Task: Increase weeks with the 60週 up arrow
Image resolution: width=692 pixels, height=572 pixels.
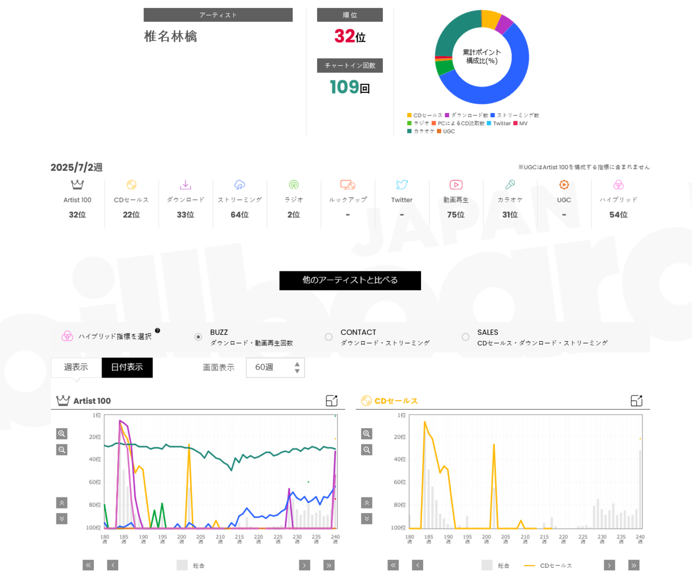Action: [297, 364]
